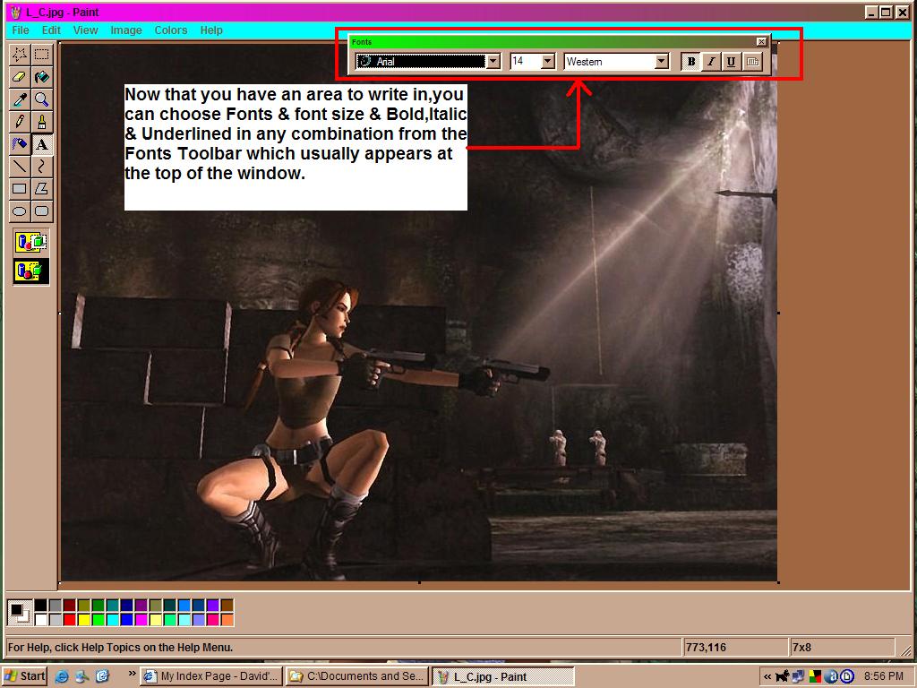Switch to My Index Page taskbar window
917x688 pixels.
click(211, 676)
